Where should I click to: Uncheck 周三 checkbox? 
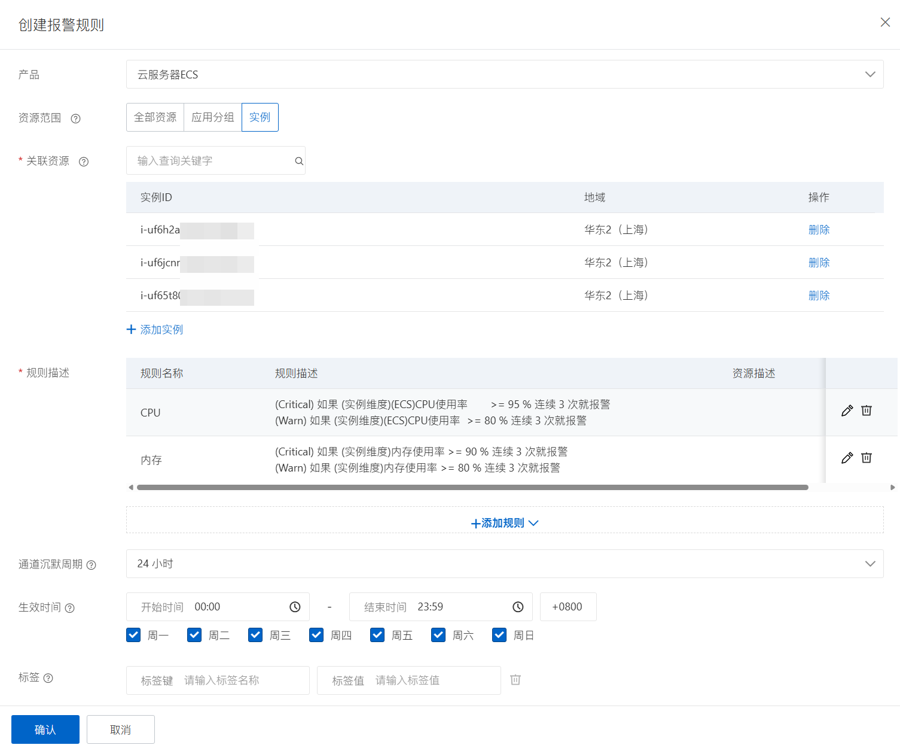pyautogui.click(x=255, y=635)
